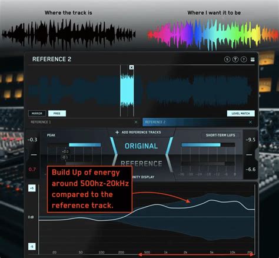279x258 pixels.
Task: Toggle the panel layout icon beside help
Action: coord(253,59)
